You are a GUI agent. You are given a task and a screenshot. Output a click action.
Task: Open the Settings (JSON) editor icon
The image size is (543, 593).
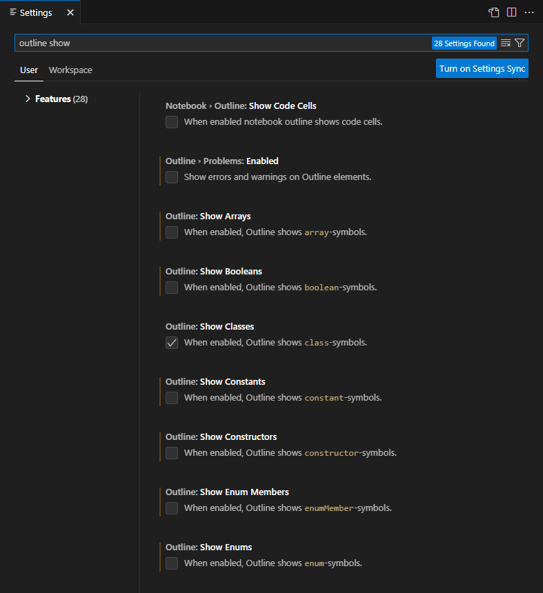(493, 12)
